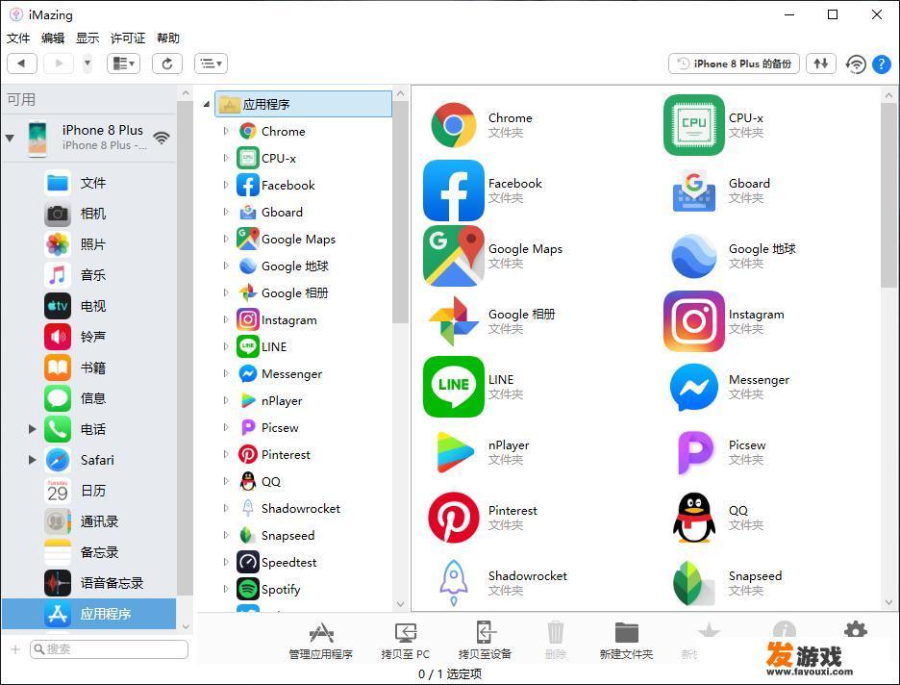Expand the Facebook tree node
The width and height of the screenshot is (900, 685).
[226, 185]
